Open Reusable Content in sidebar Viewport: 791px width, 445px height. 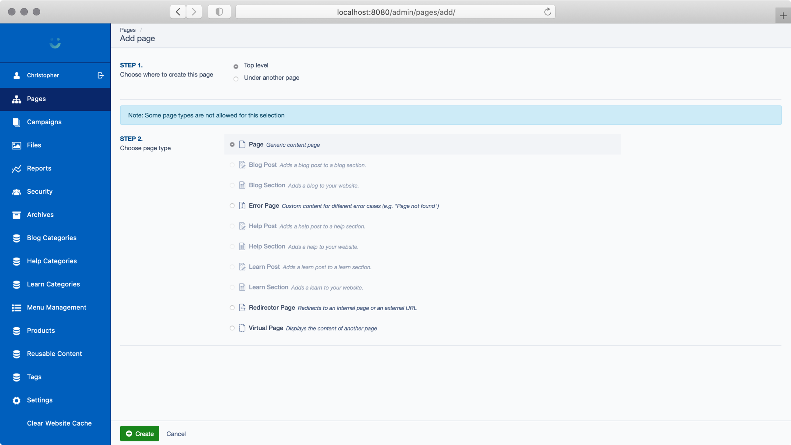(x=54, y=354)
